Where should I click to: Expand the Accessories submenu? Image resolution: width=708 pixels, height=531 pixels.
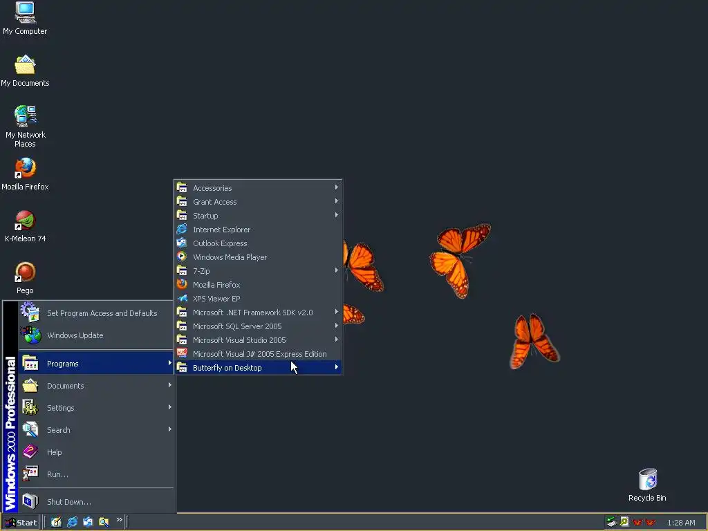point(258,188)
